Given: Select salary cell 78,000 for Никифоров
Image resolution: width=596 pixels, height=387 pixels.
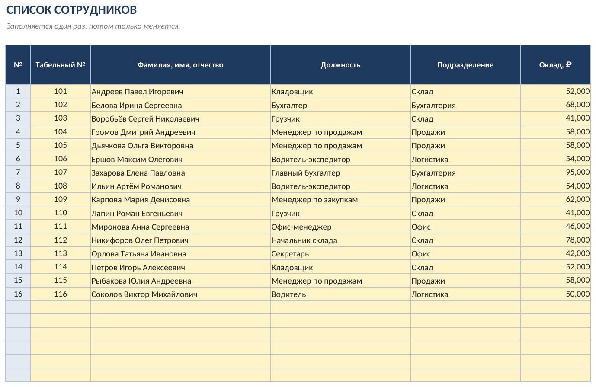Looking at the screenshot, I should tap(555, 240).
